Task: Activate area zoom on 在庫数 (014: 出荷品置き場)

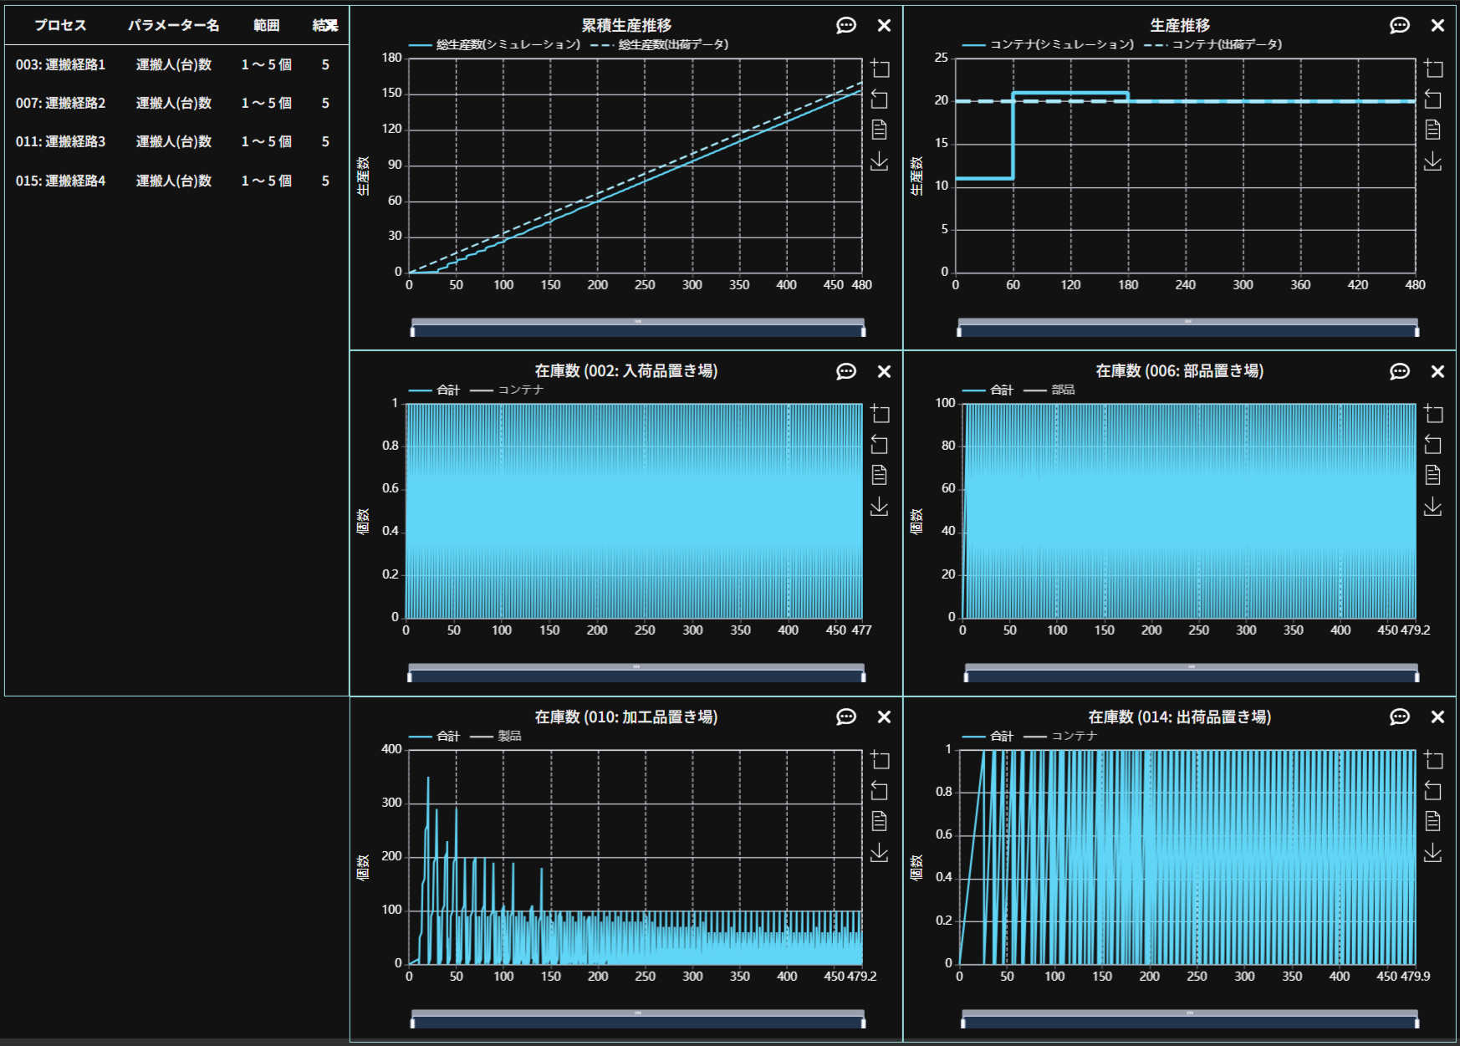Action: 1432,760
